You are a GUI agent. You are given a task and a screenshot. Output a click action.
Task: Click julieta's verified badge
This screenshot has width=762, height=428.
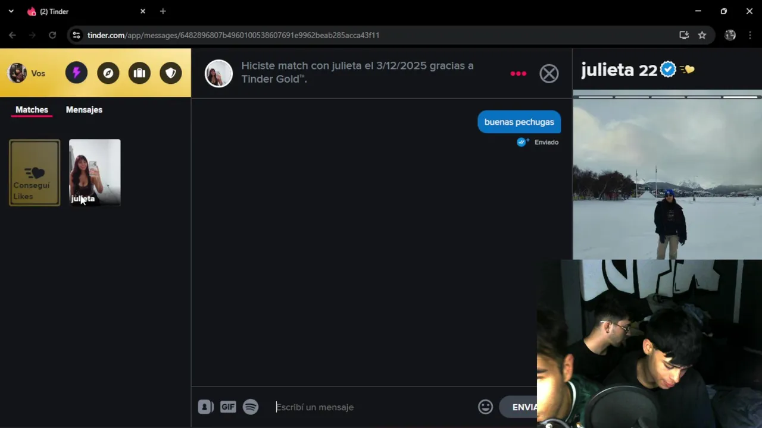tap(668, 70)
